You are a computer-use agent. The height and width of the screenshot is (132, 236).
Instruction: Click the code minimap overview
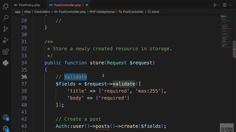click(226, 31)
